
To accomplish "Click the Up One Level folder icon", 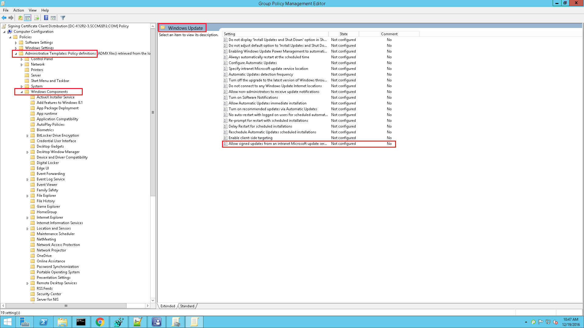I will coord(20,18).
